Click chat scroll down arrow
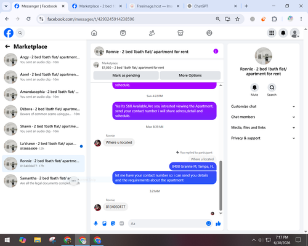 click(221, 213)
